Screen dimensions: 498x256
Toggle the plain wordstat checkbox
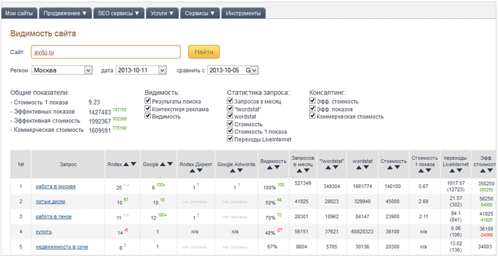230,116
